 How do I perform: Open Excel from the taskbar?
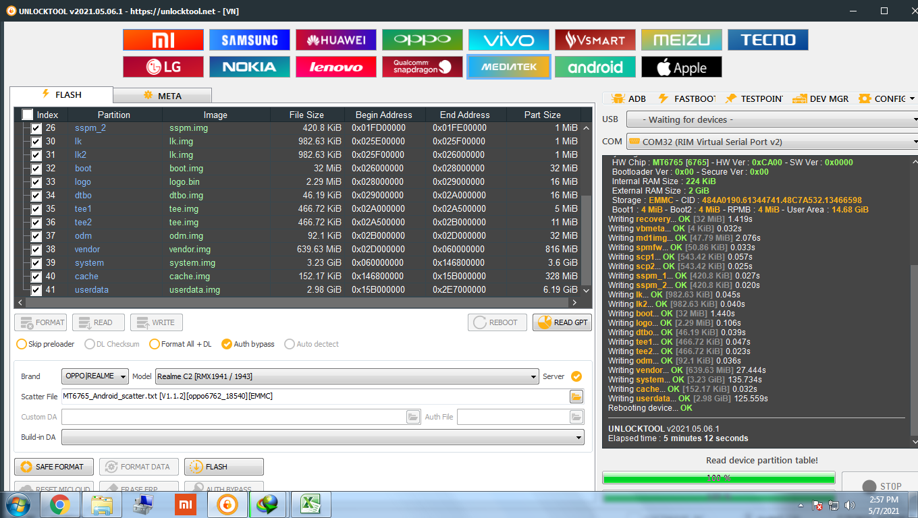(309, 505)
